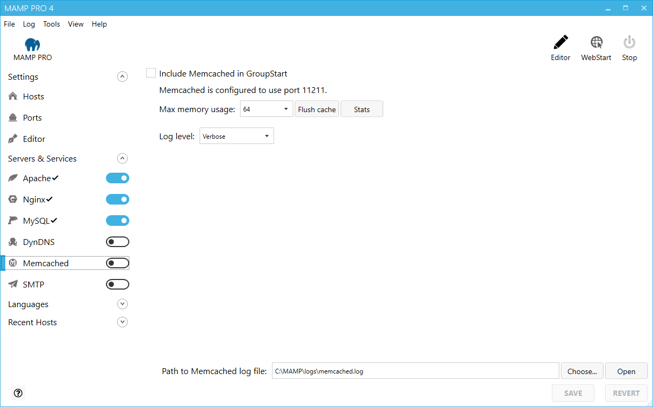Open the Help menu

[99, 24]
